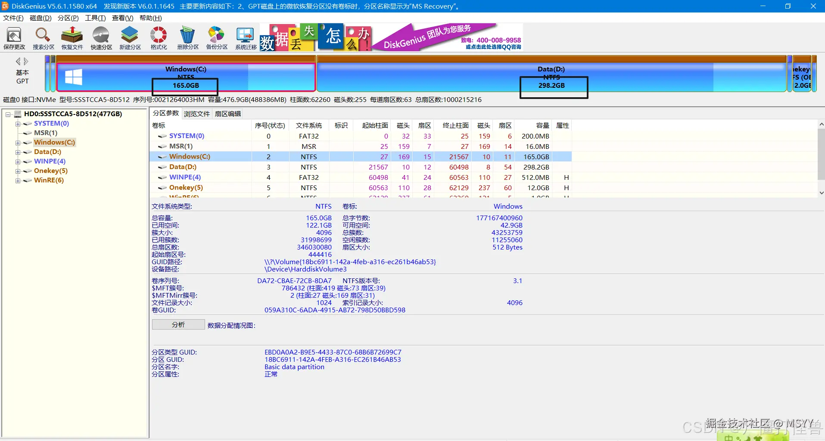Click the drive icon beside Onekey(5) in tree
This screenshot has width=825, height=441.
pos(27,171)
